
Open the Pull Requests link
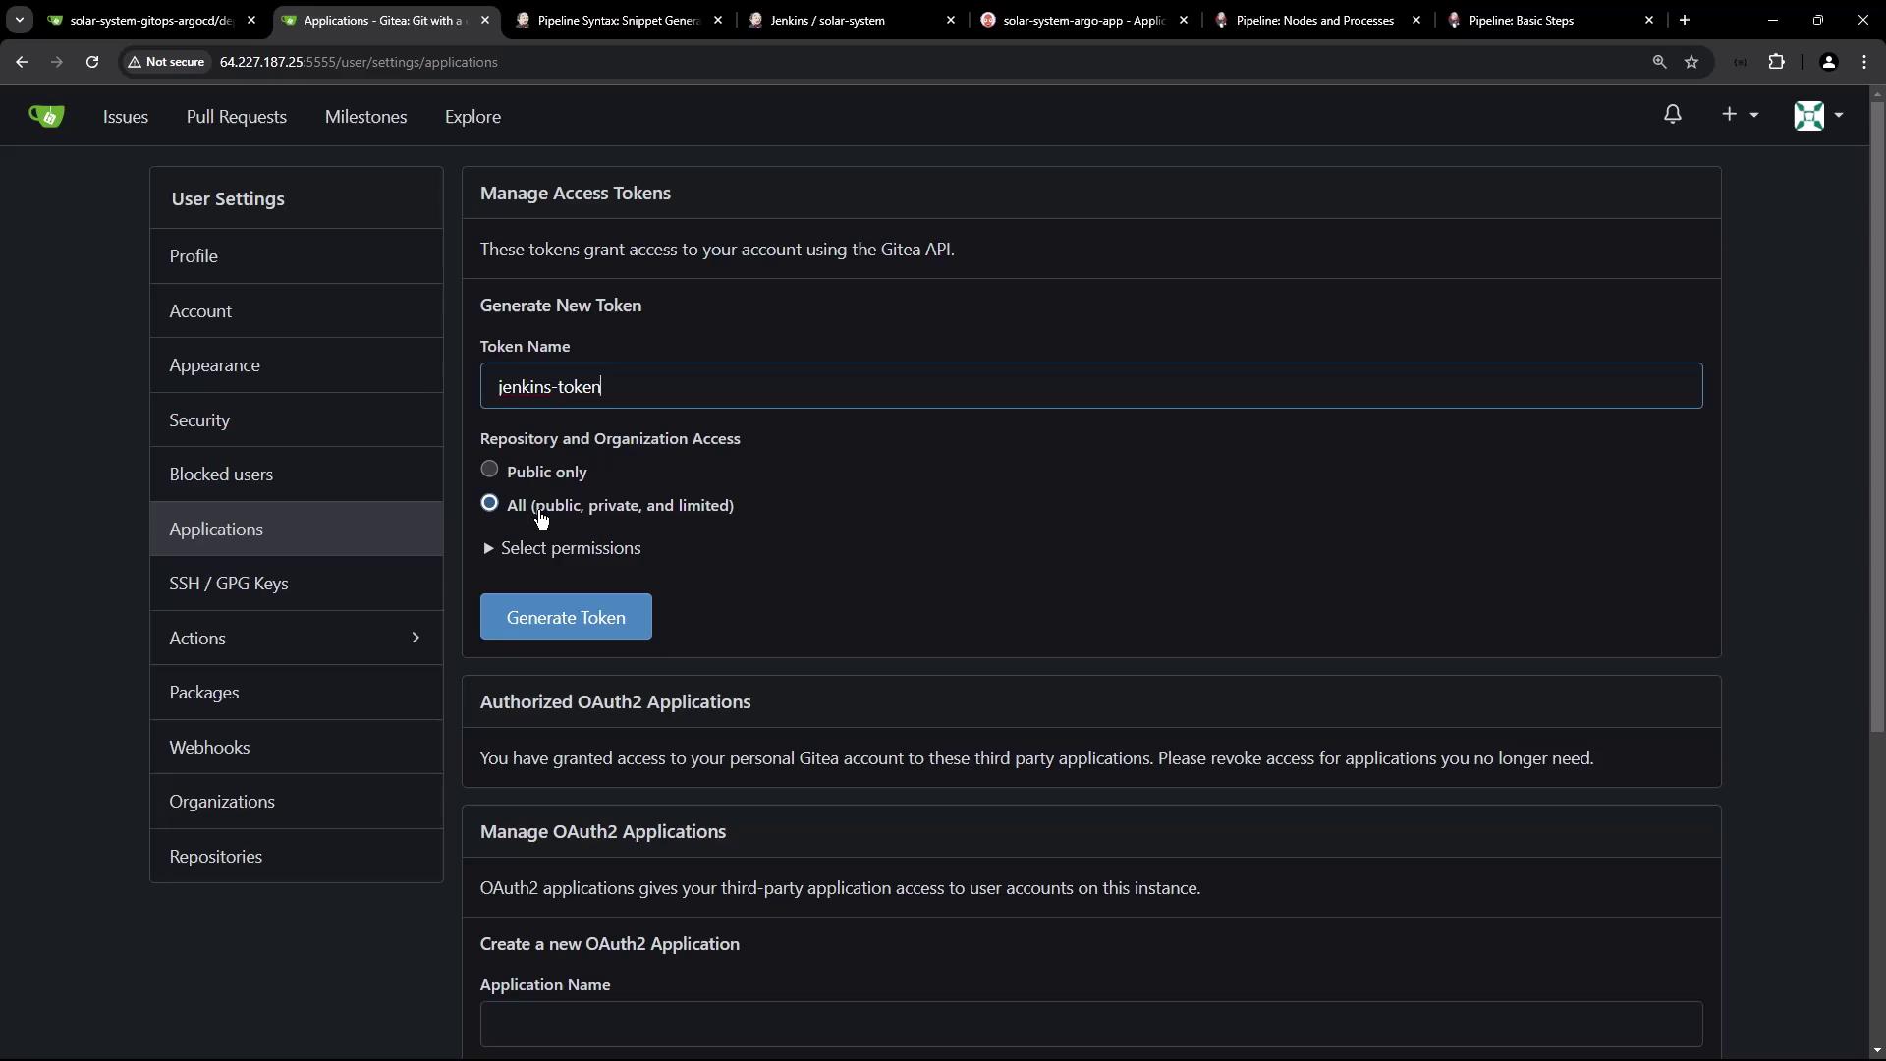click(237, 117)
